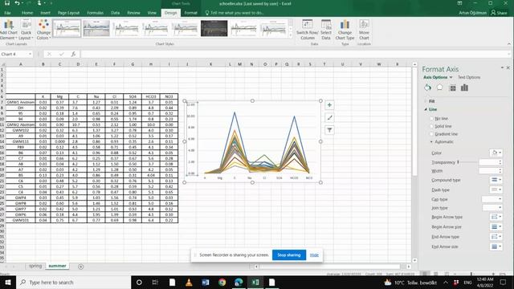Close the Format Axis pane
The width and height of the screenshot is (514, 289).
(508, 67)
